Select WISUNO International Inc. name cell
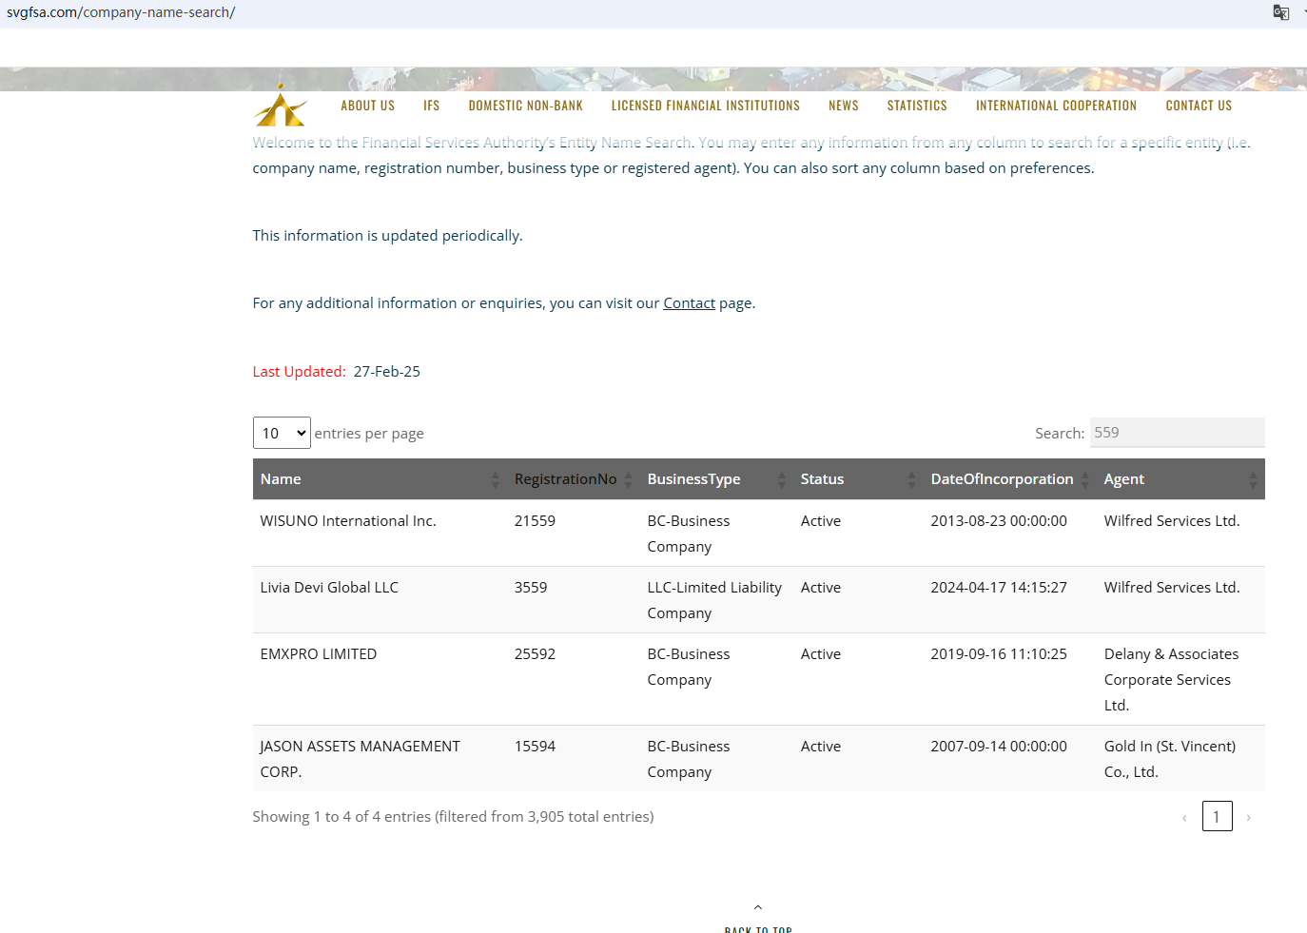Image resolution: width=1307 pixels, height=933 pixels. [x=348, y=521]
